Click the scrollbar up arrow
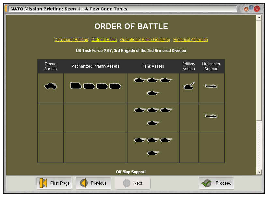 pos(259,18)
